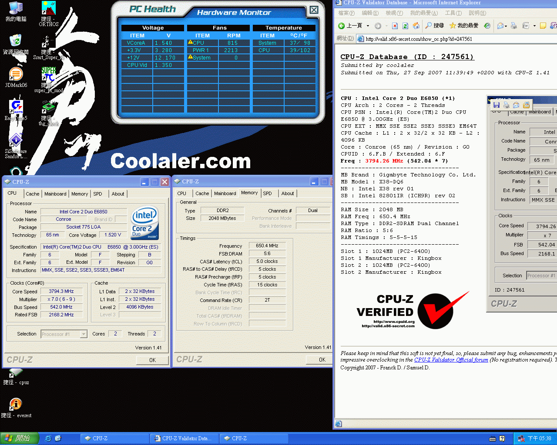Viewport: 557px width, 445px height.
Task: Select the super_pi_mod desktop shortcut
Action: pyautogui.click(x=48, y=75)
